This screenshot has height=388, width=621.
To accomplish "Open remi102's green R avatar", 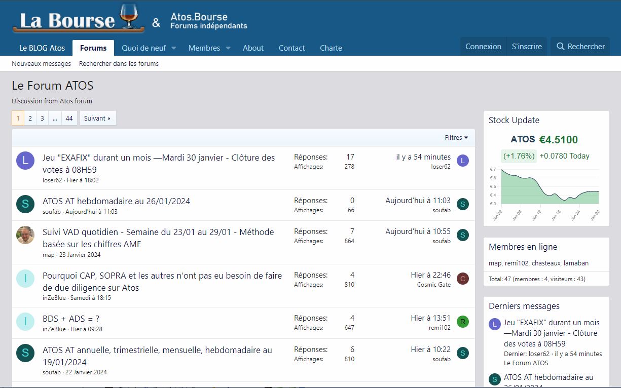I will [x=463, y=322].
